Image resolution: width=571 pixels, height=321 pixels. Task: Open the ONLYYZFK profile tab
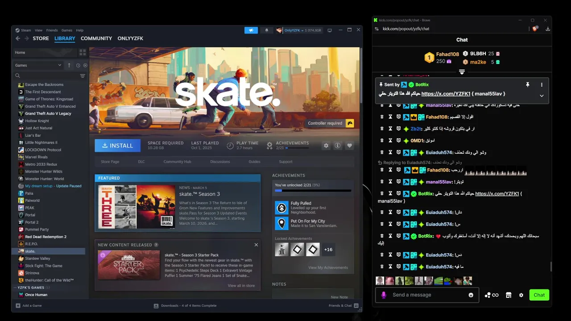click(130, 39)
